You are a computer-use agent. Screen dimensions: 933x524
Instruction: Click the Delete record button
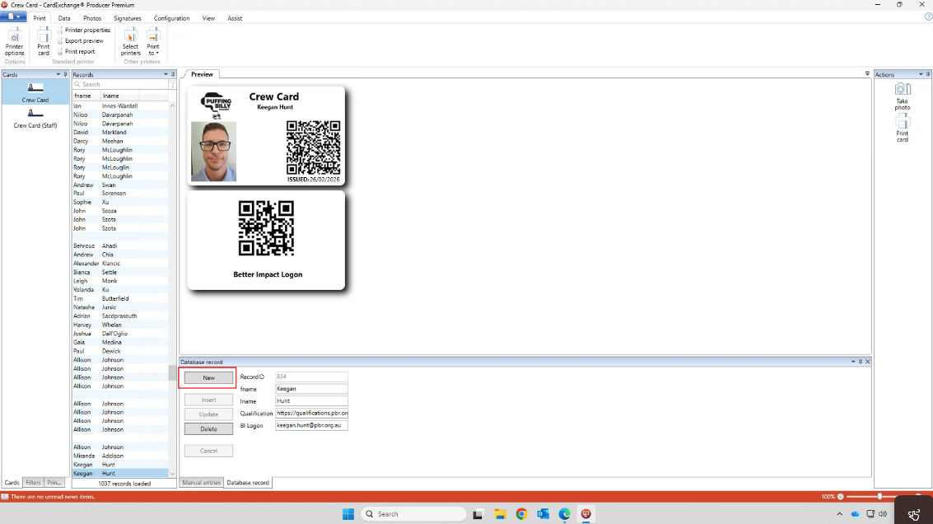(x=208, y=429)
